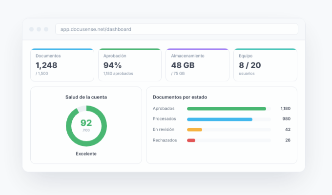Select the Procesados row label
332x195 pixels.
(165, 119)
